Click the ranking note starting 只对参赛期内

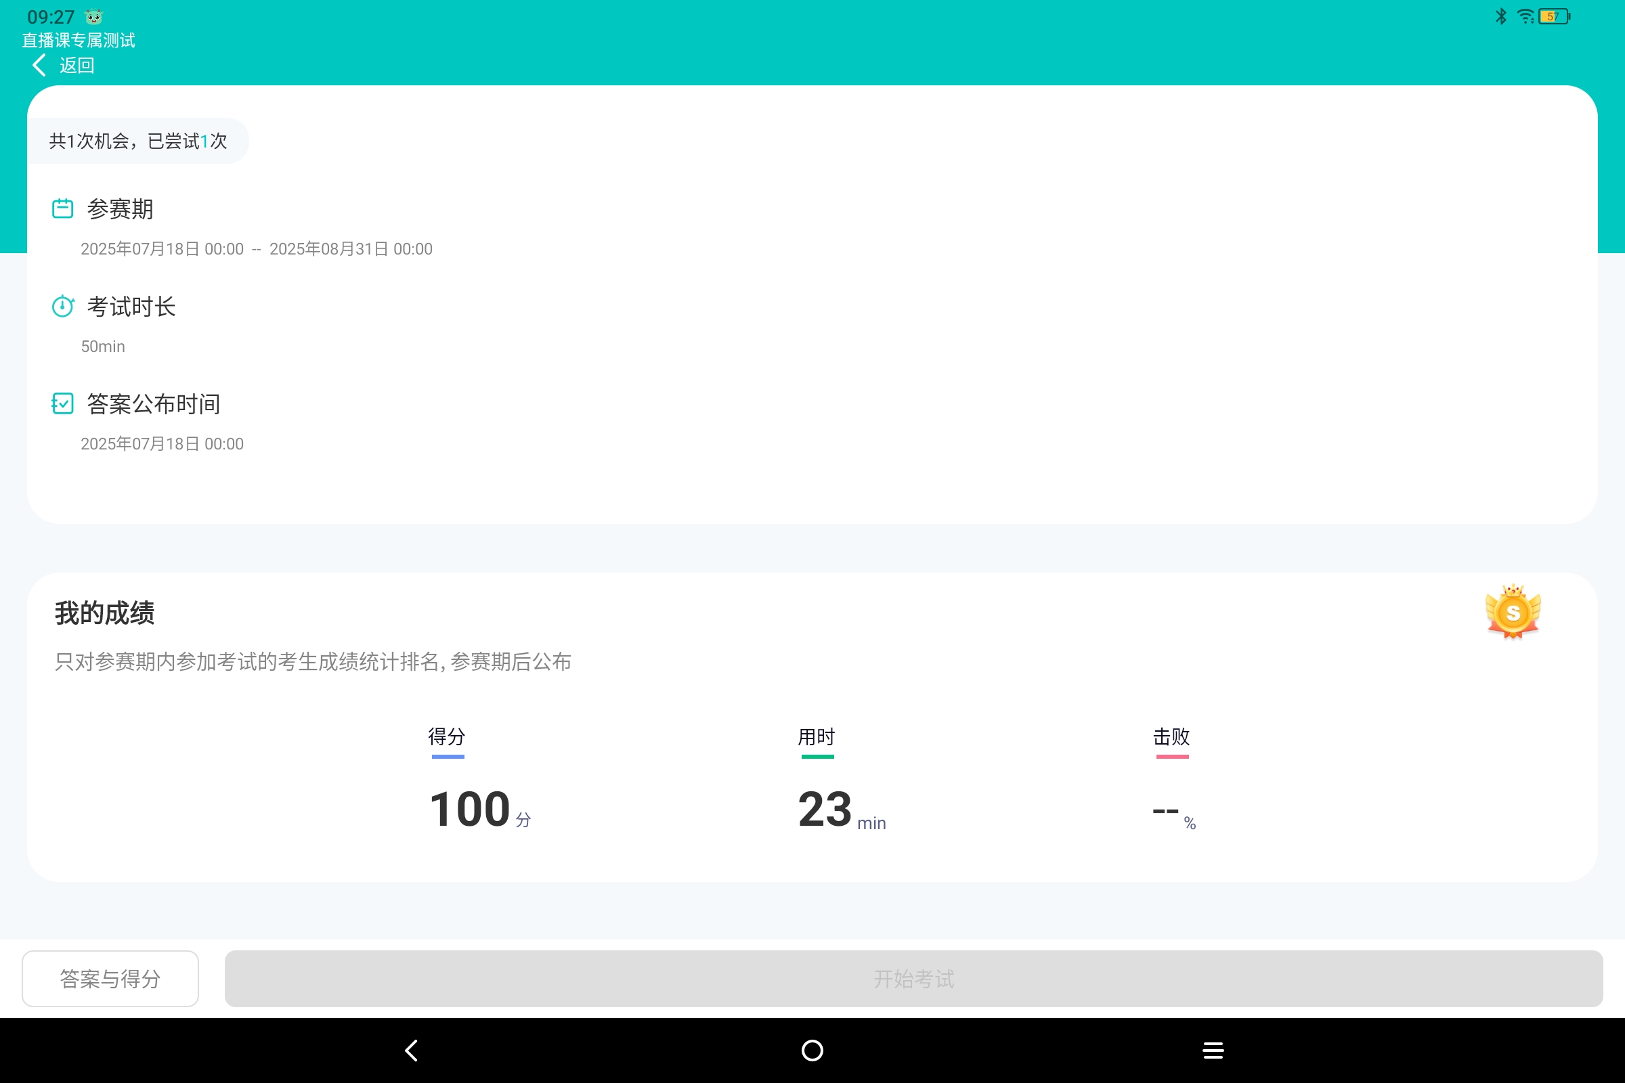coord(313,662)
